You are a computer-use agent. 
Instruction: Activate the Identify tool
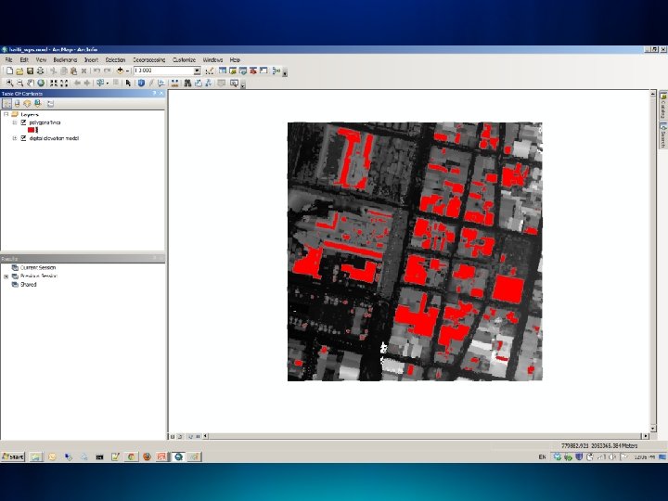click(x=141, y=83)
